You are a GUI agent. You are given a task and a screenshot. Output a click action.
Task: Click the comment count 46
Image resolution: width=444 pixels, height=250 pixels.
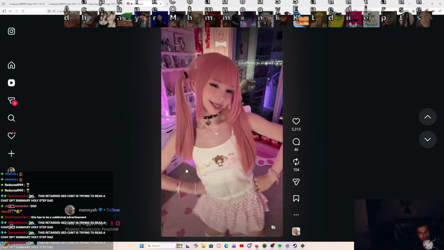(x=296, y=150)
